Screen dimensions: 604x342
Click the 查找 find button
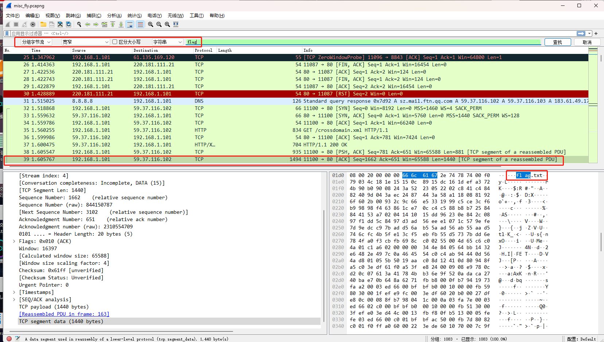point(558,42)
